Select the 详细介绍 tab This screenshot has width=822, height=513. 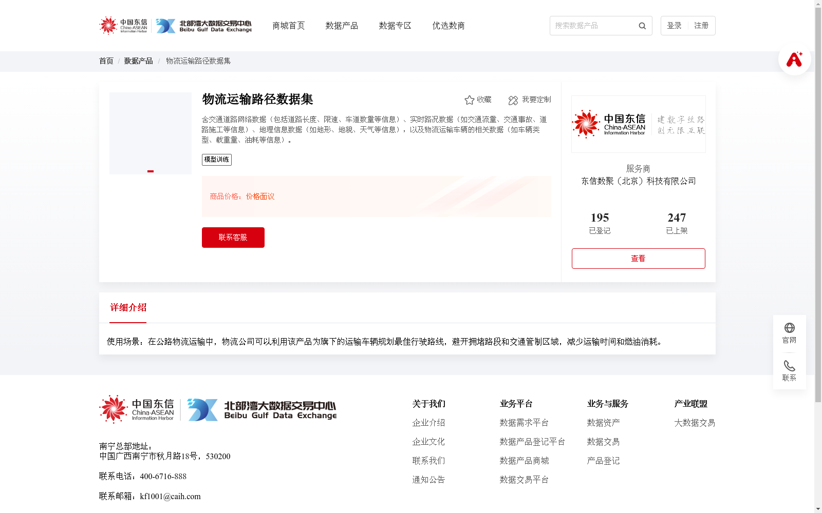pos(128,308)
